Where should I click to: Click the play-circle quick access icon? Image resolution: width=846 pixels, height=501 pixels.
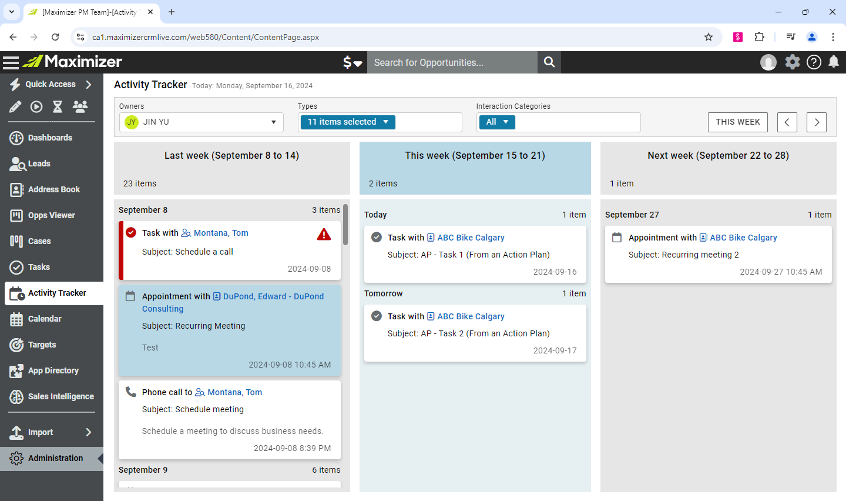click(36, 106)
